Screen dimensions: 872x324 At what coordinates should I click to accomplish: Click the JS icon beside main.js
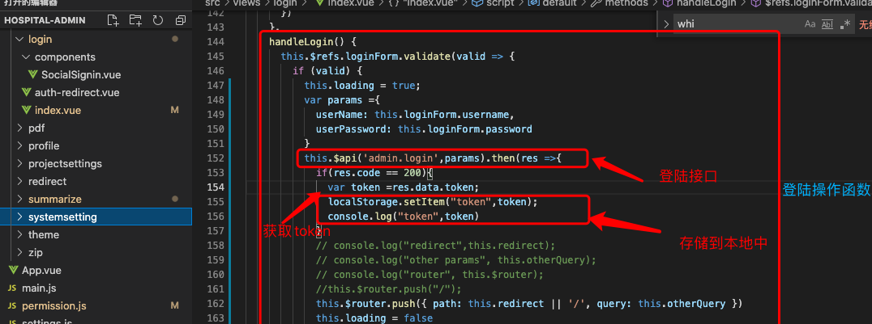pyautogui.click(x=12, y=288)
